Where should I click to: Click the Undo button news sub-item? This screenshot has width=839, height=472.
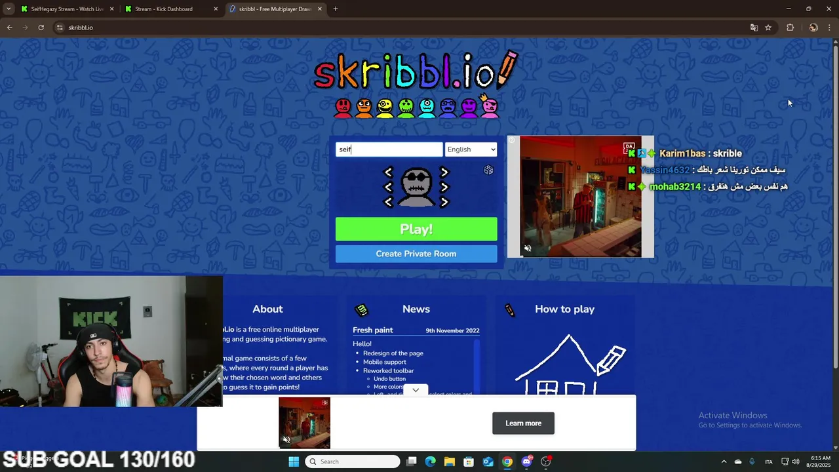(x=389, y=379)
